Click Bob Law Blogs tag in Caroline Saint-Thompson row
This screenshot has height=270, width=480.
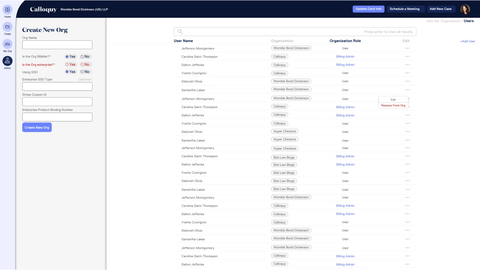coord(284,157)
